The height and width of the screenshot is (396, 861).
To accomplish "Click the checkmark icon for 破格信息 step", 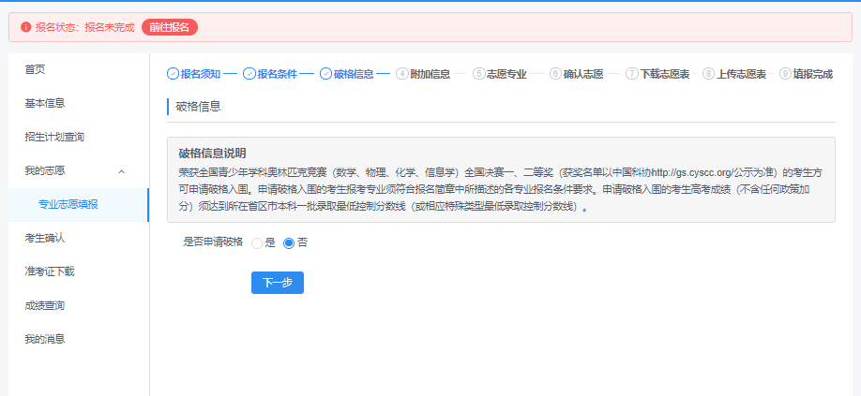I will 325,73.
